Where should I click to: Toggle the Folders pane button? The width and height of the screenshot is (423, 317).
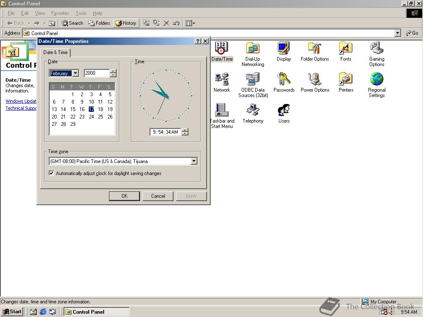point(99,23)
